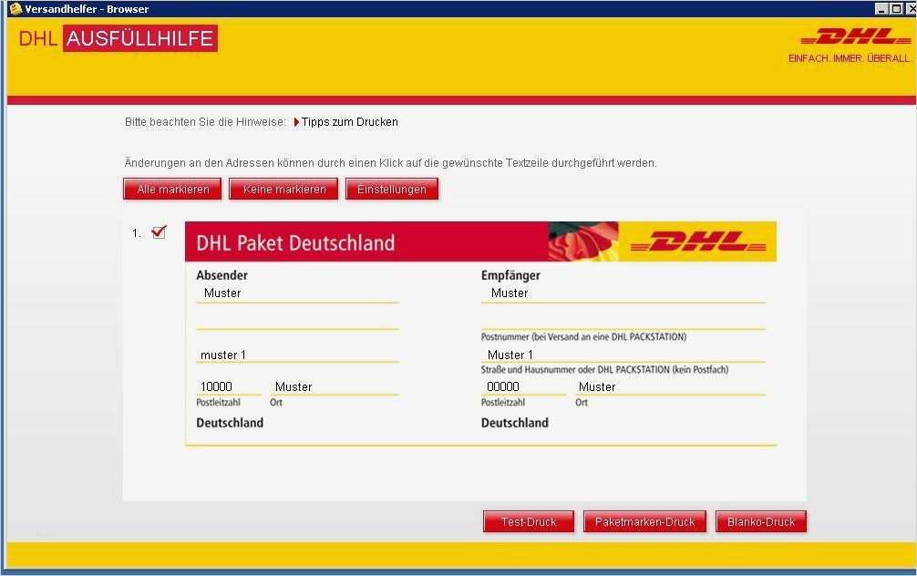This screenshot has height=576, width=917.
Task: Edit the Absender name field 'Muster'
Action: pyautogui.click(x=298, y=293)
